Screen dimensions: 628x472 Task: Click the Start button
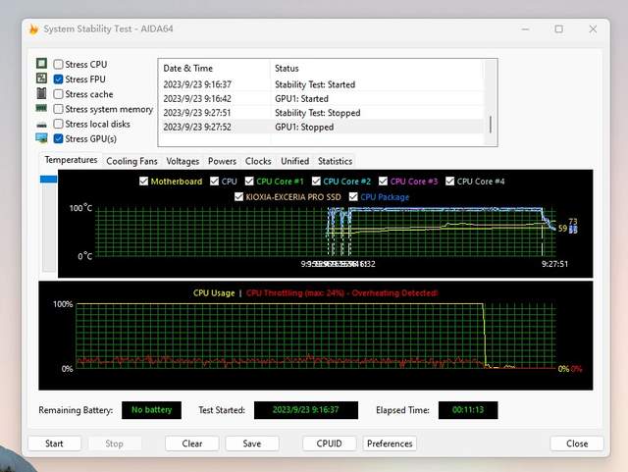point(54,444)
